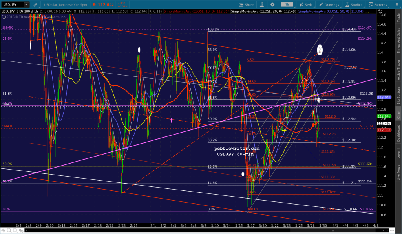This screenshot has height=234, width=402.
Task: Click the 3/17 date on time axis
Action: click(251, 225)
